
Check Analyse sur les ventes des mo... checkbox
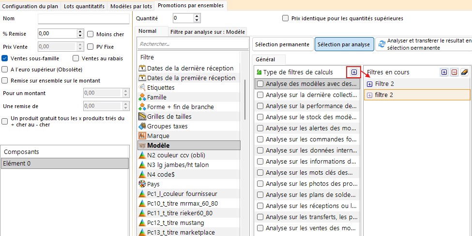260,228
